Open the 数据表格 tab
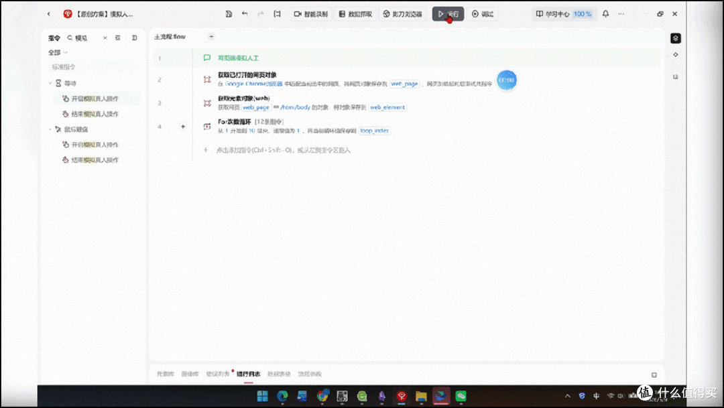 pos(279,374)
